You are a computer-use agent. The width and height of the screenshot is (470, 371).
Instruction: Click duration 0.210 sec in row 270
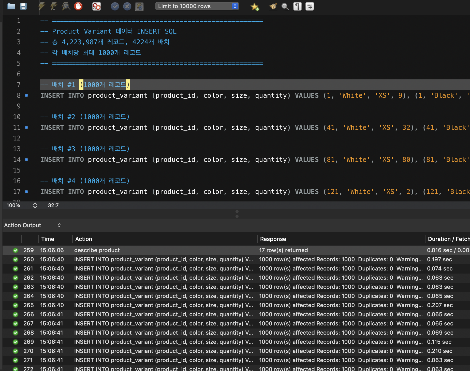(439, 351)
